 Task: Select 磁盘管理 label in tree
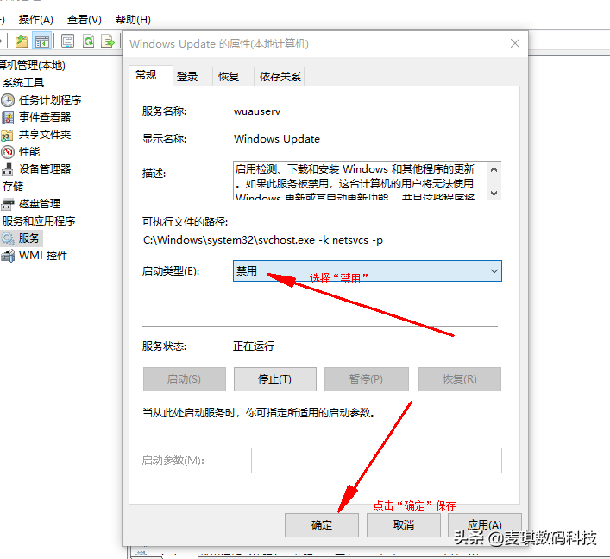click(x=40, y=204)
